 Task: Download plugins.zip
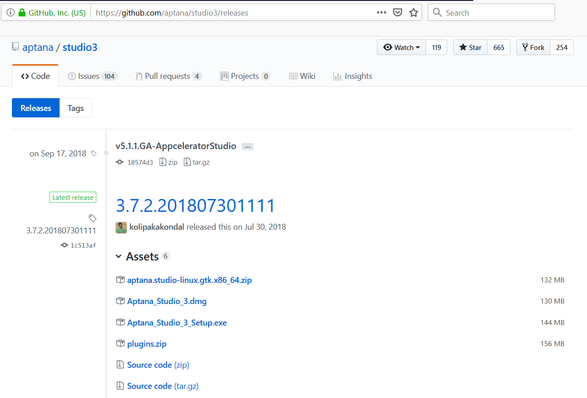click(147, 344)
